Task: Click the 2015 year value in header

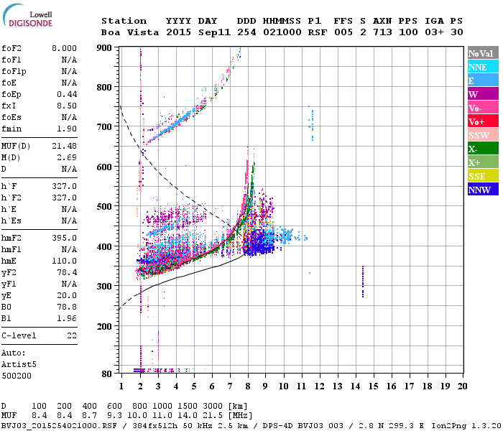Action: pos(179,32)
